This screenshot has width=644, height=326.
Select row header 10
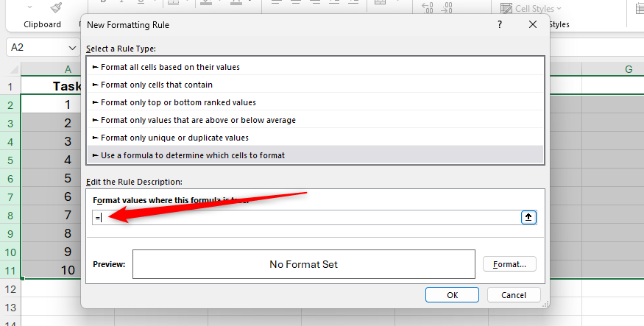point(10,252)
